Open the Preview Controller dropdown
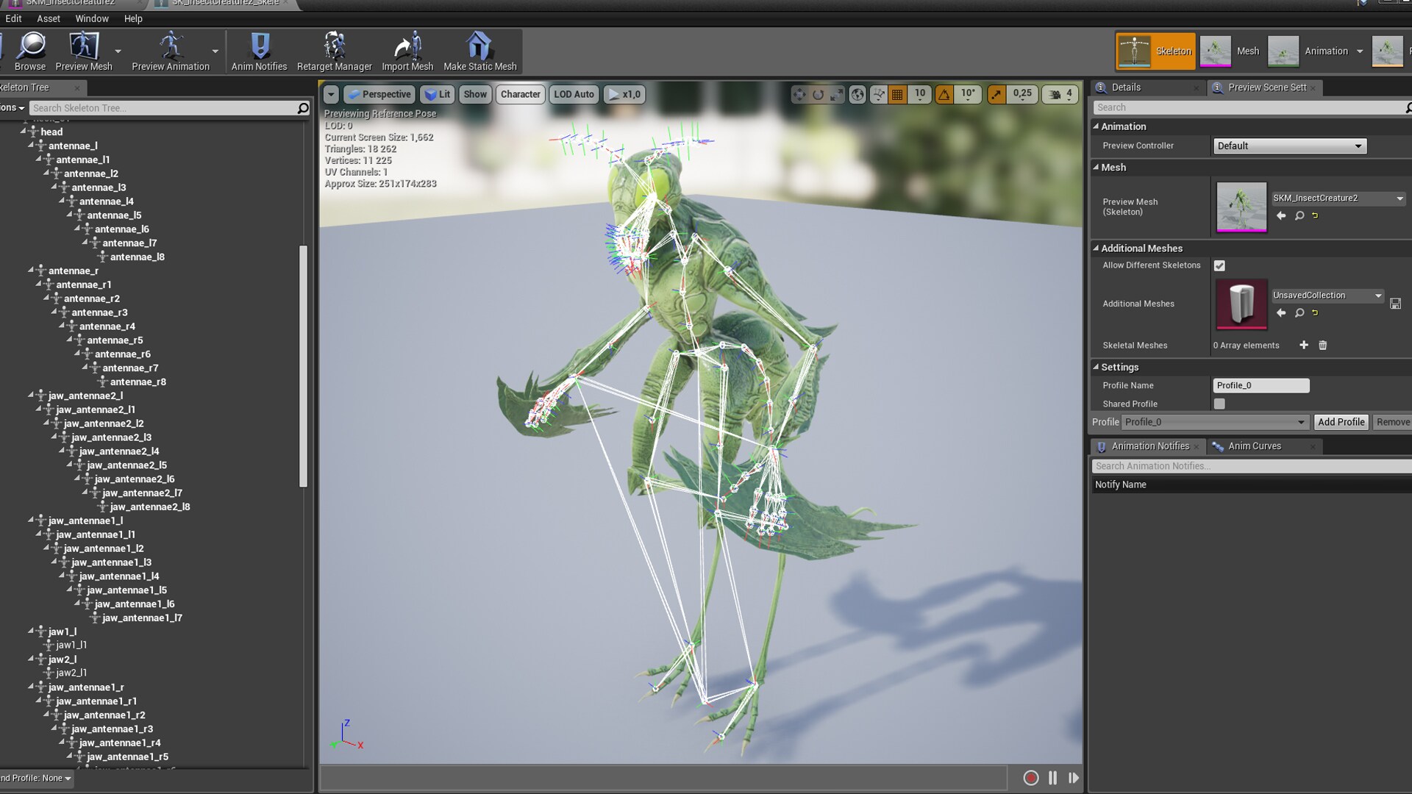Viewport: 1412px width, 794px height. 1289,146
